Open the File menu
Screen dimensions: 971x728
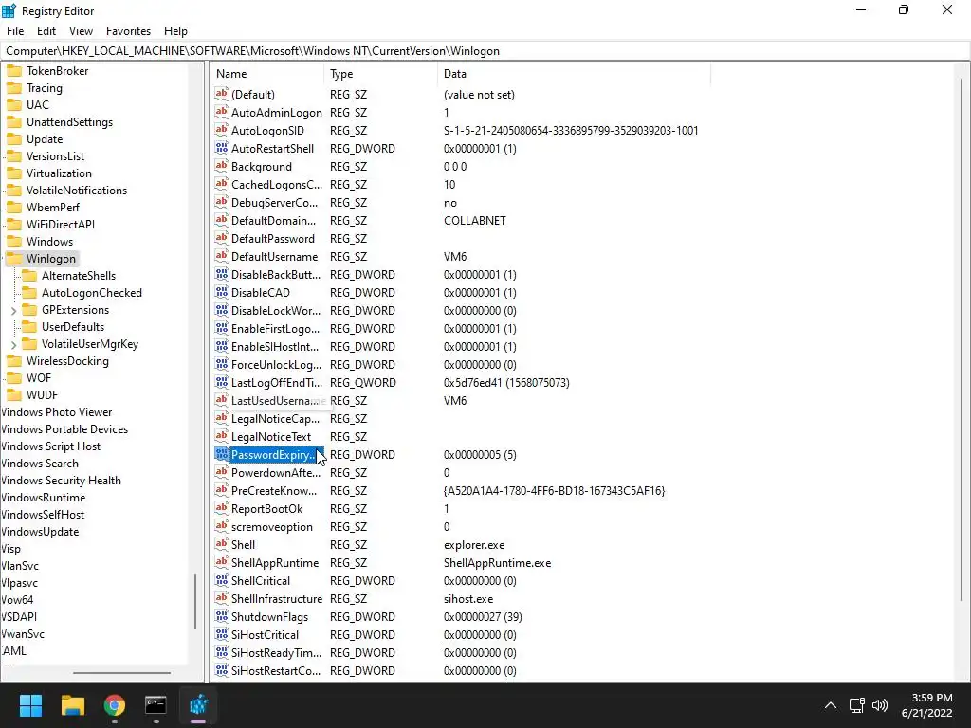(15, 31)
